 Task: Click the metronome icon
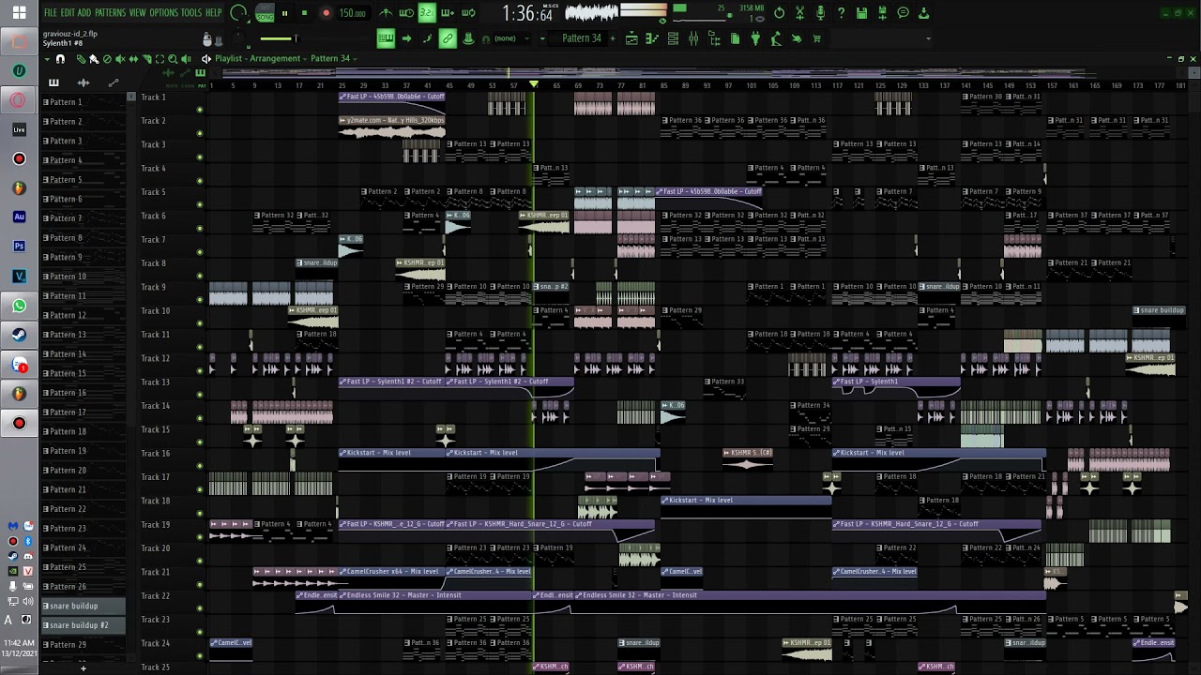pos(386,13)
